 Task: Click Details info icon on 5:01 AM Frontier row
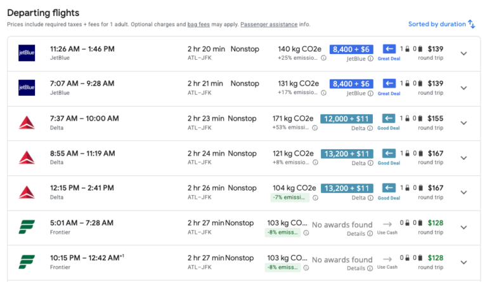click(x=370, y=234)
